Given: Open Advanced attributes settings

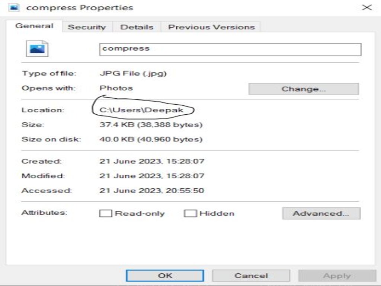Looking at the screenshot, I should coord(321,213).
